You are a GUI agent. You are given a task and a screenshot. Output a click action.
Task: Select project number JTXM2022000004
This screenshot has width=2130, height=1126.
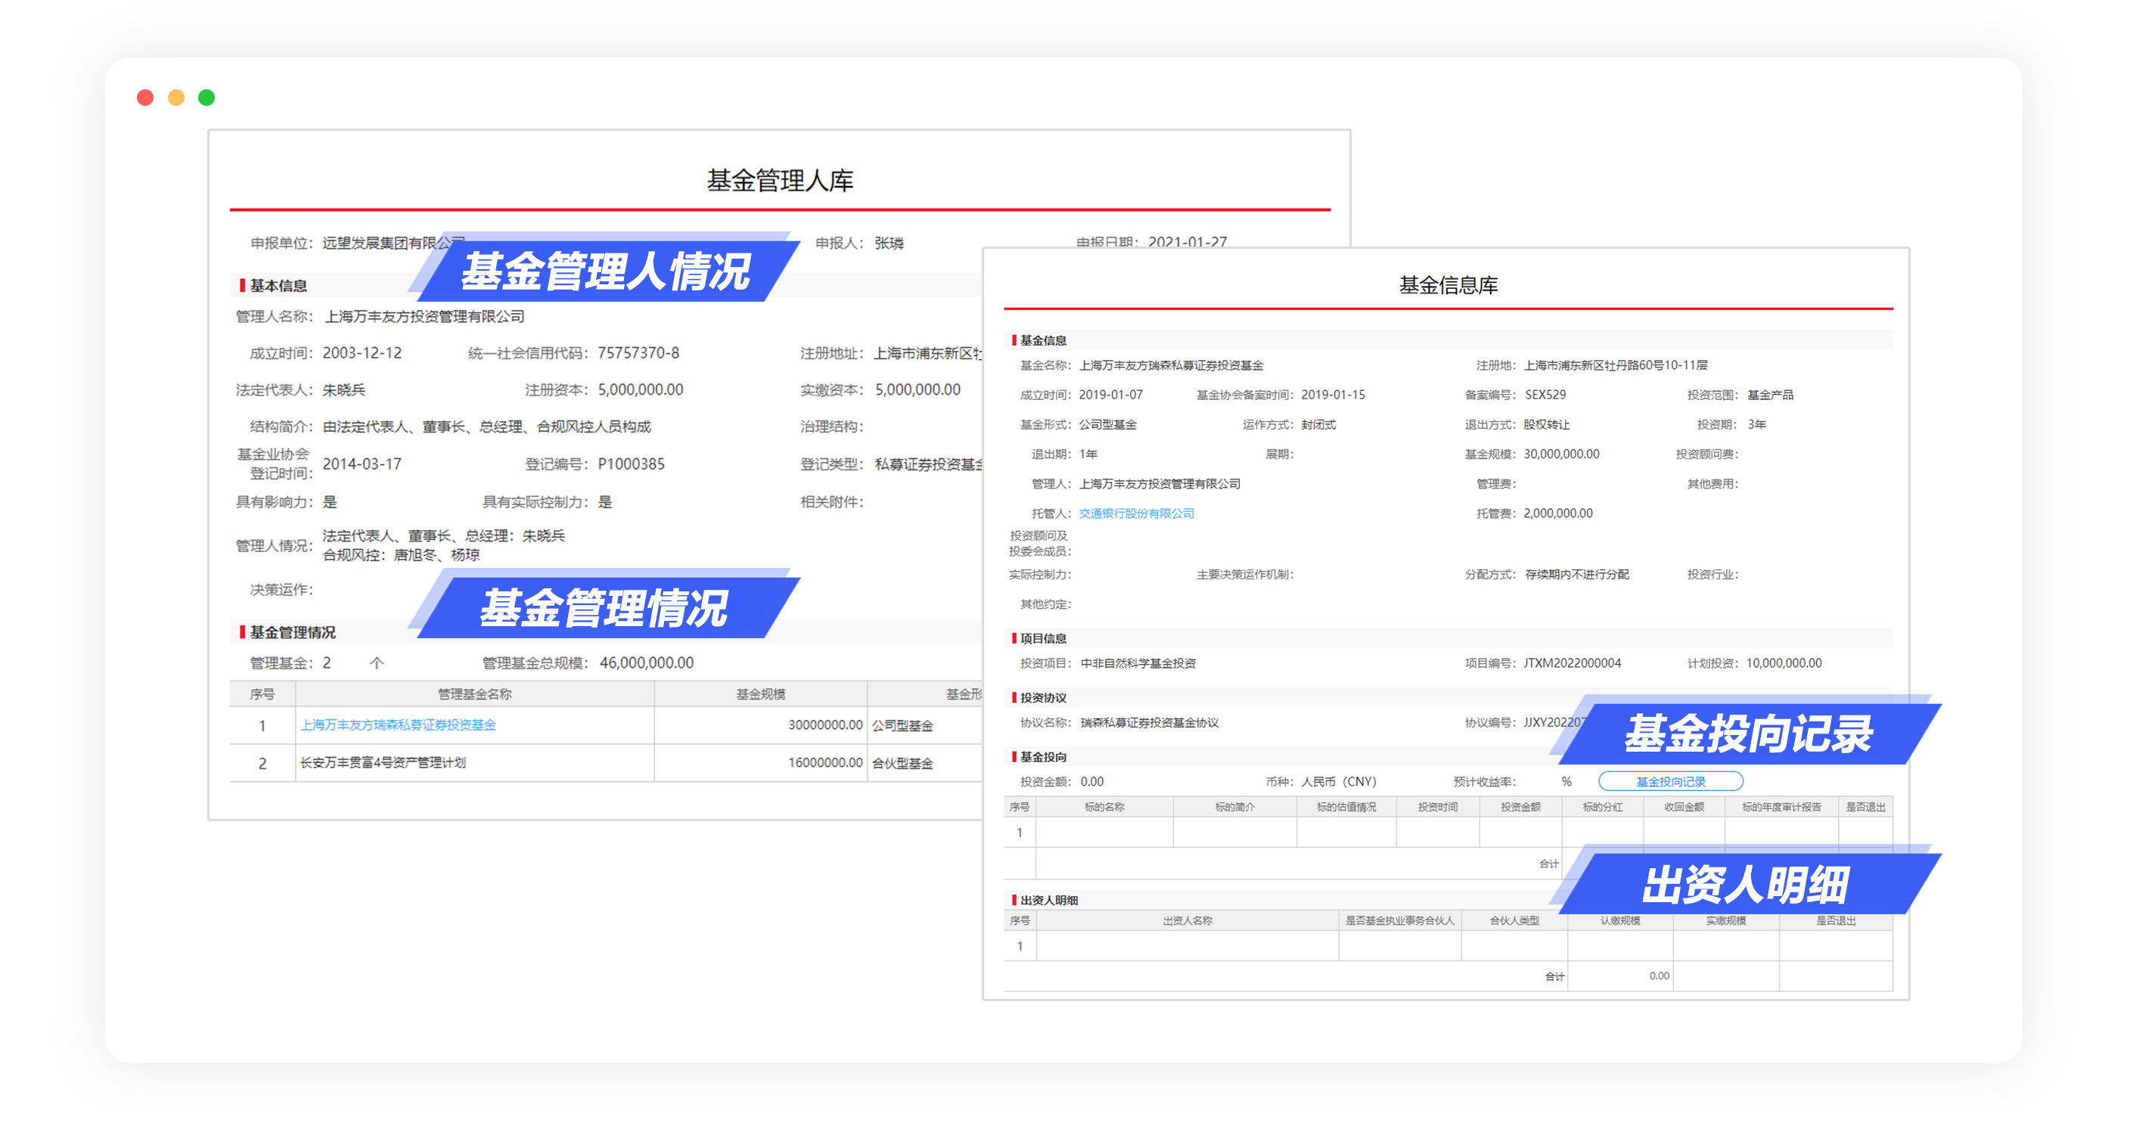tap(1572, 663)
